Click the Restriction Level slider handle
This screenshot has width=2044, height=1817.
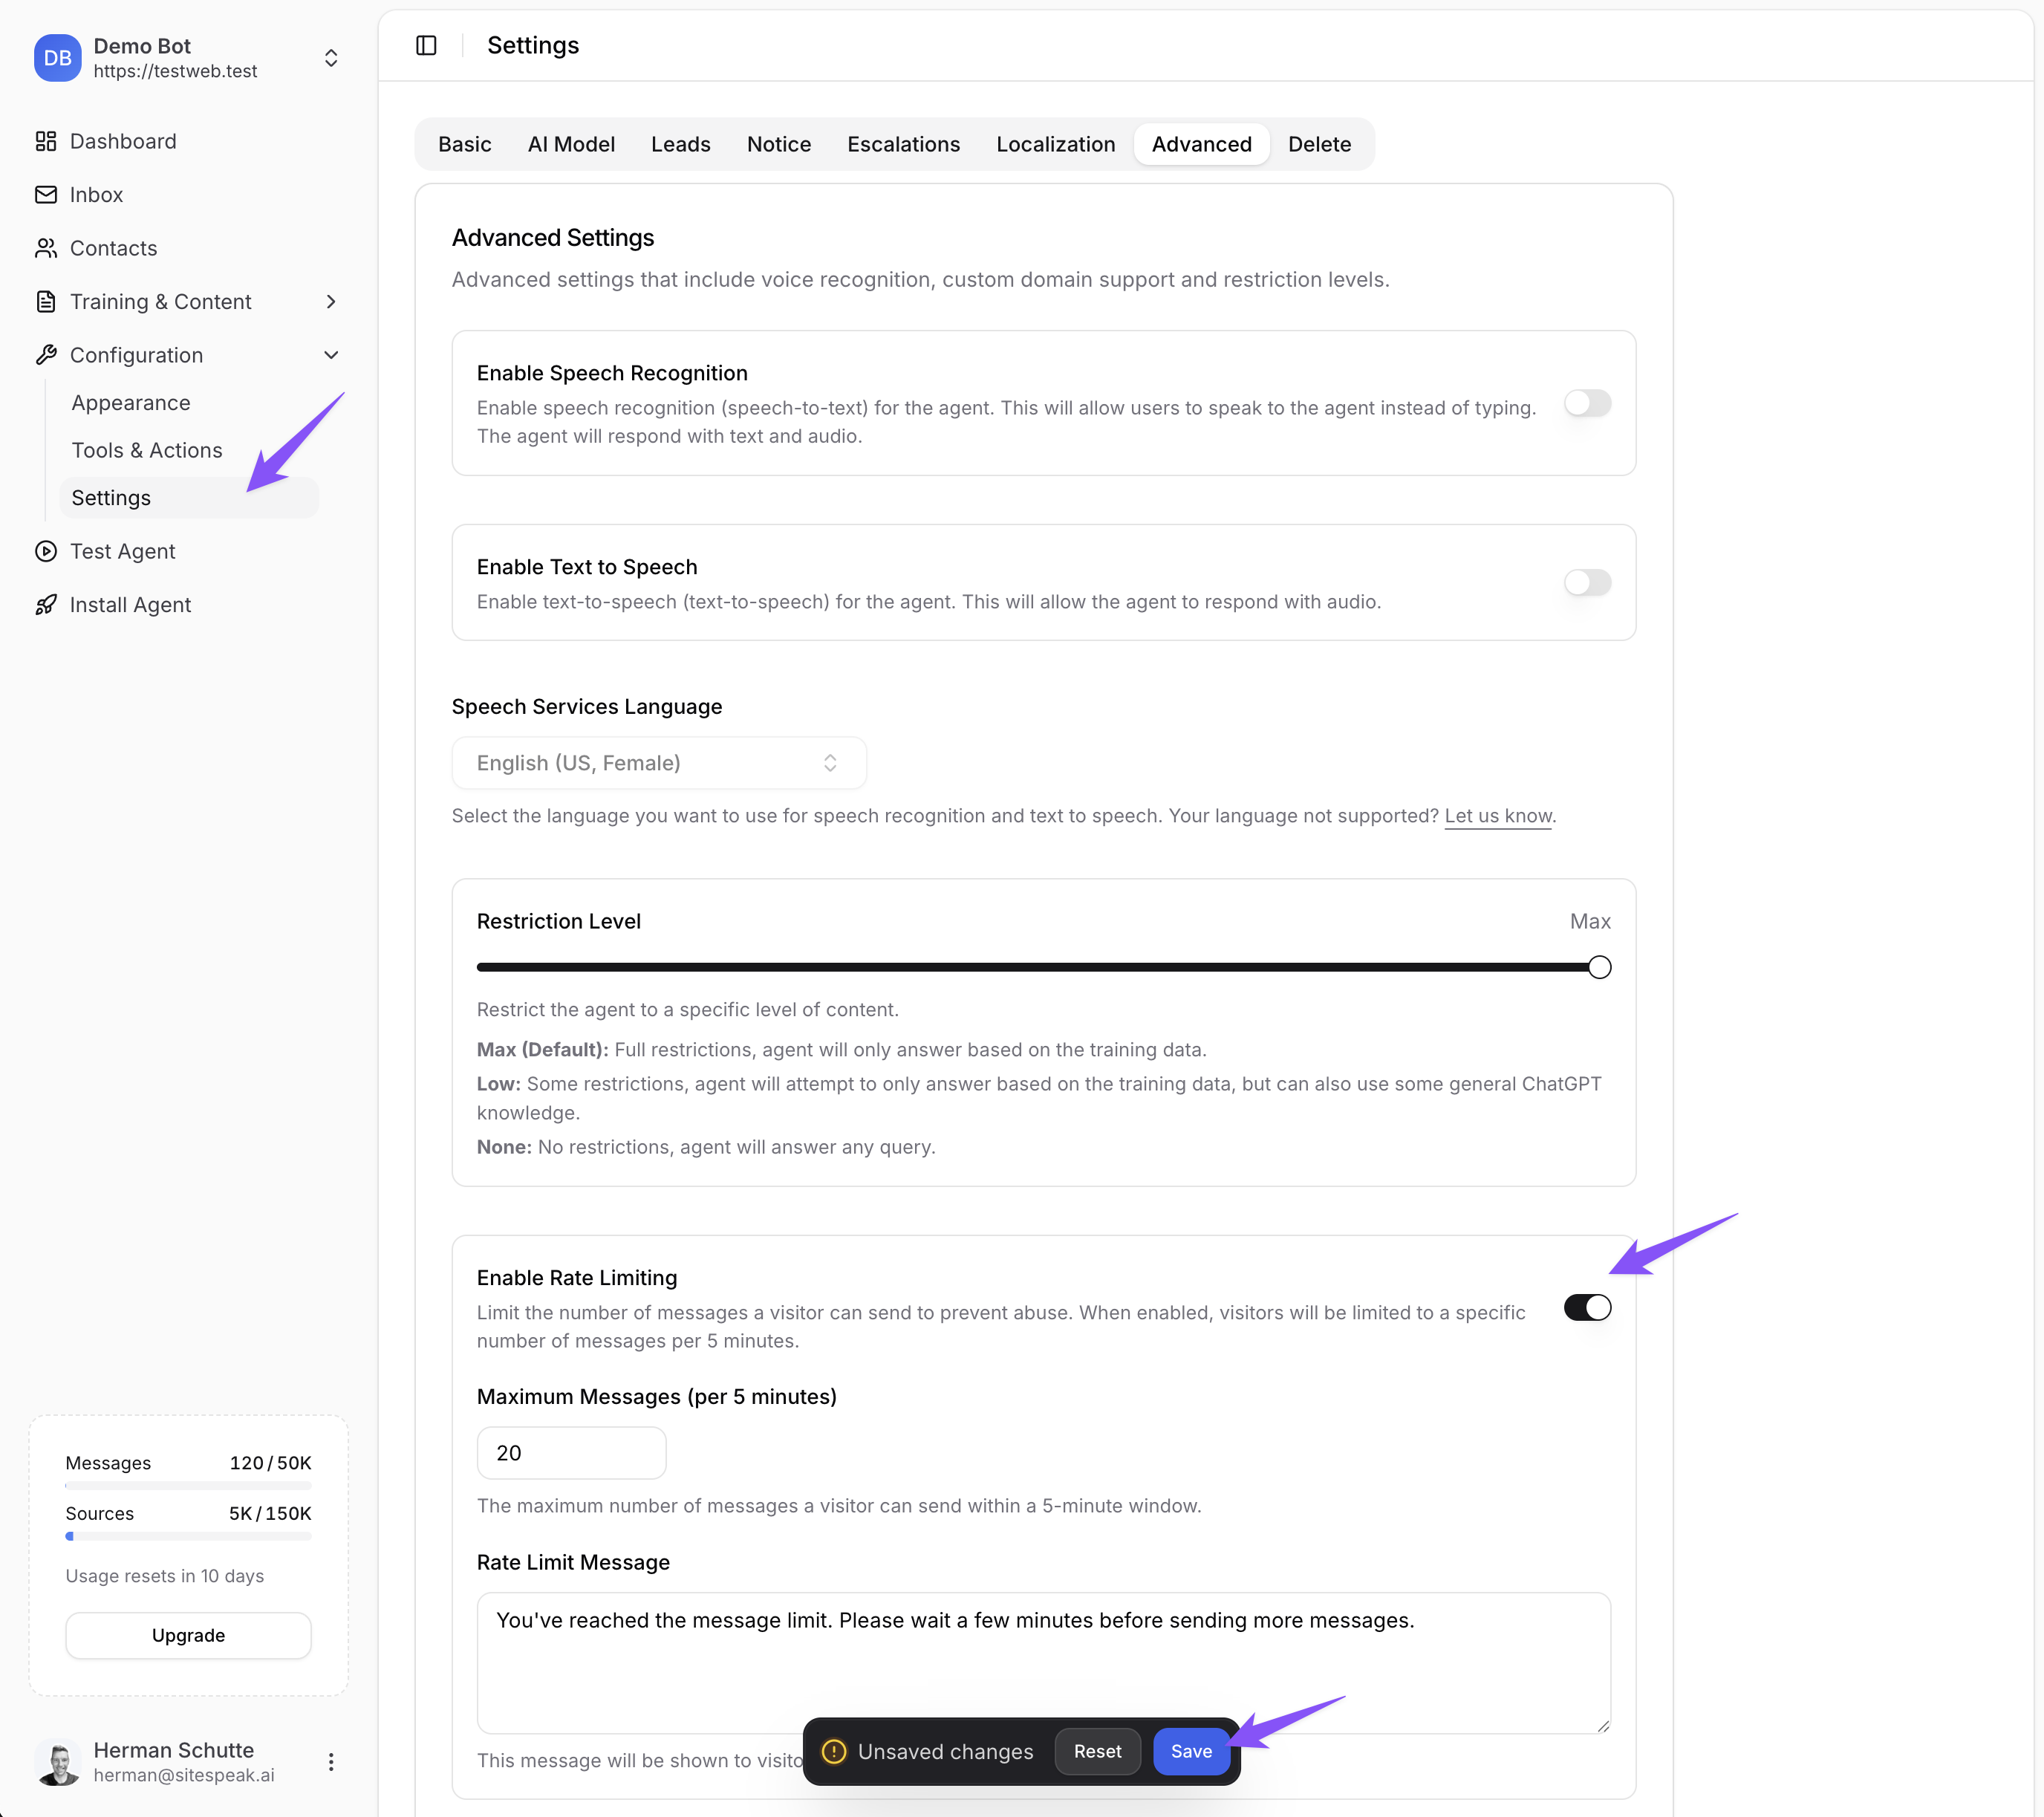click(x=1599, y=967)
